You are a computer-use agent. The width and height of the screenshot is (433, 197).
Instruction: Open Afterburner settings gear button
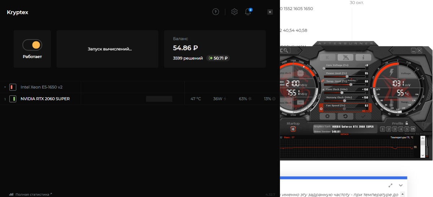[x=327, y=116]
